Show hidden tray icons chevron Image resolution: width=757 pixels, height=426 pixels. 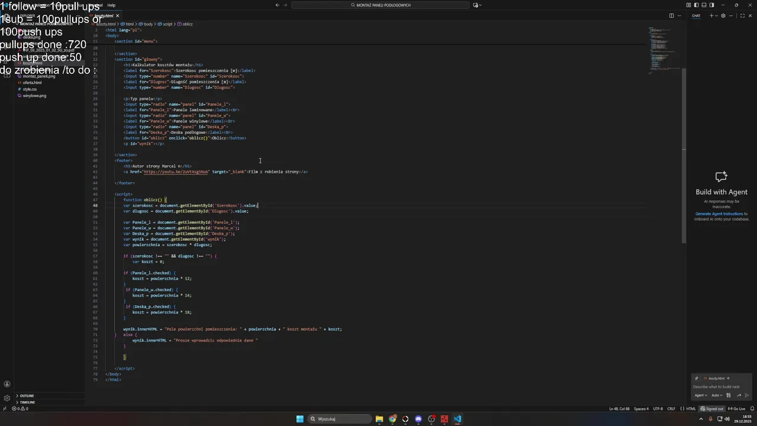(x=701, y=419)
